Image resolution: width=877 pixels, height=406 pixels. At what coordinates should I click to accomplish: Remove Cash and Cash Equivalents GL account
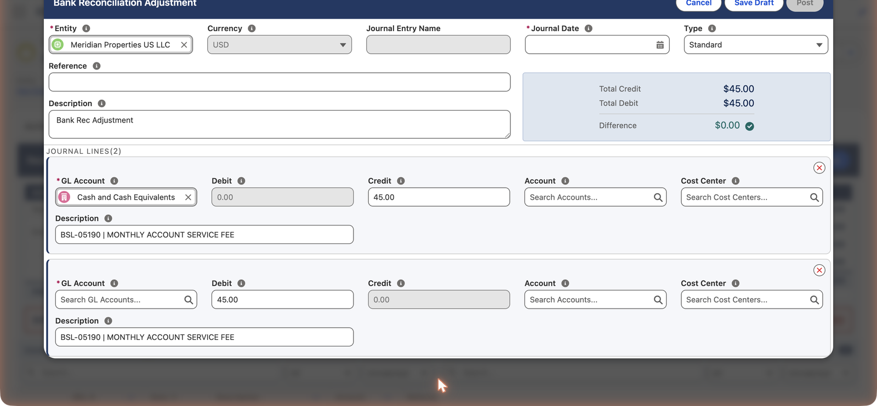tap(188, 198)
